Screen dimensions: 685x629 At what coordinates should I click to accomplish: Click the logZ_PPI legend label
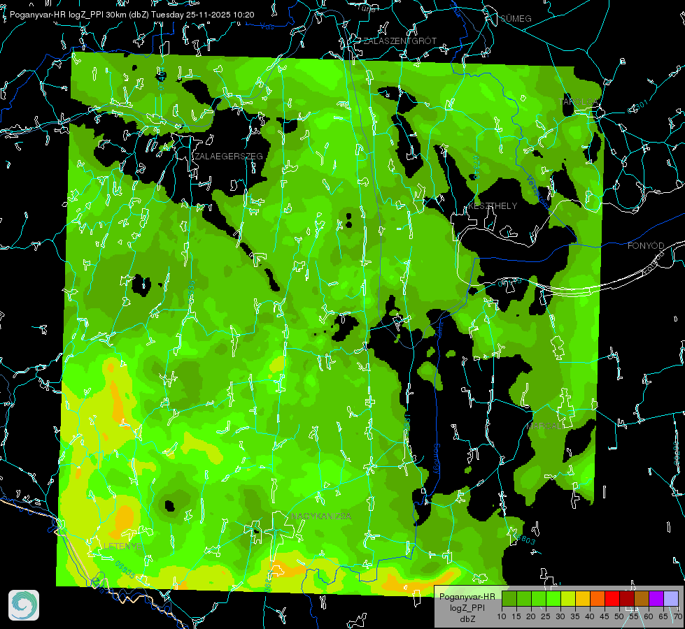click(467, 607)
